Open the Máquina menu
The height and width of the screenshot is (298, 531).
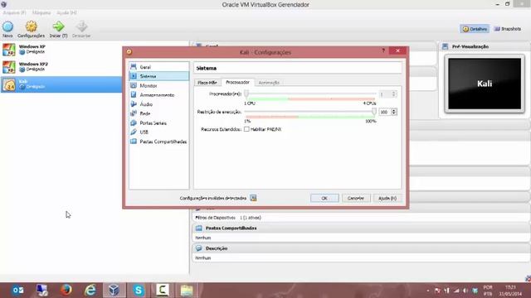41,12
